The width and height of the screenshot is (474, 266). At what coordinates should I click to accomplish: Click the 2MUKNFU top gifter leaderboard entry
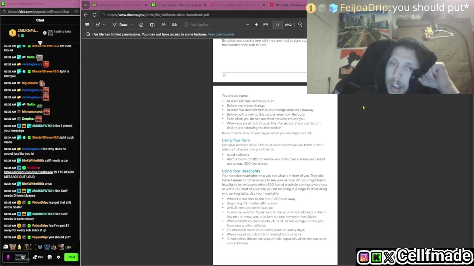pyautogui.click(x=24, y=33)
